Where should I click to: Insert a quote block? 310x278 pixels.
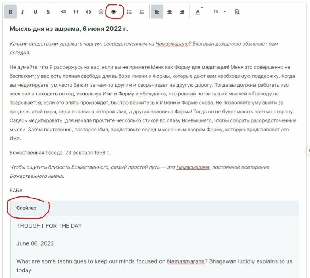click(x=76, y=12)
